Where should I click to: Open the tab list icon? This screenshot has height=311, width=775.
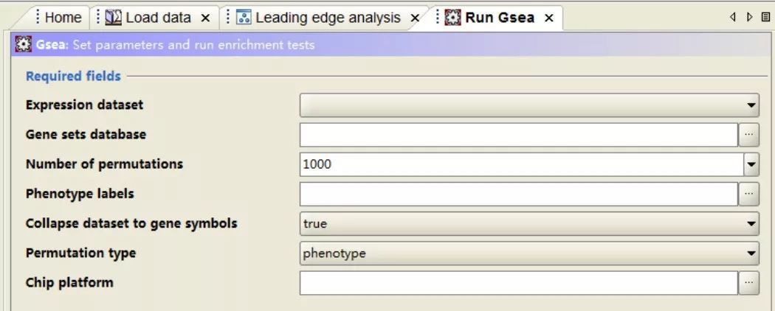[x=765, y=17]
